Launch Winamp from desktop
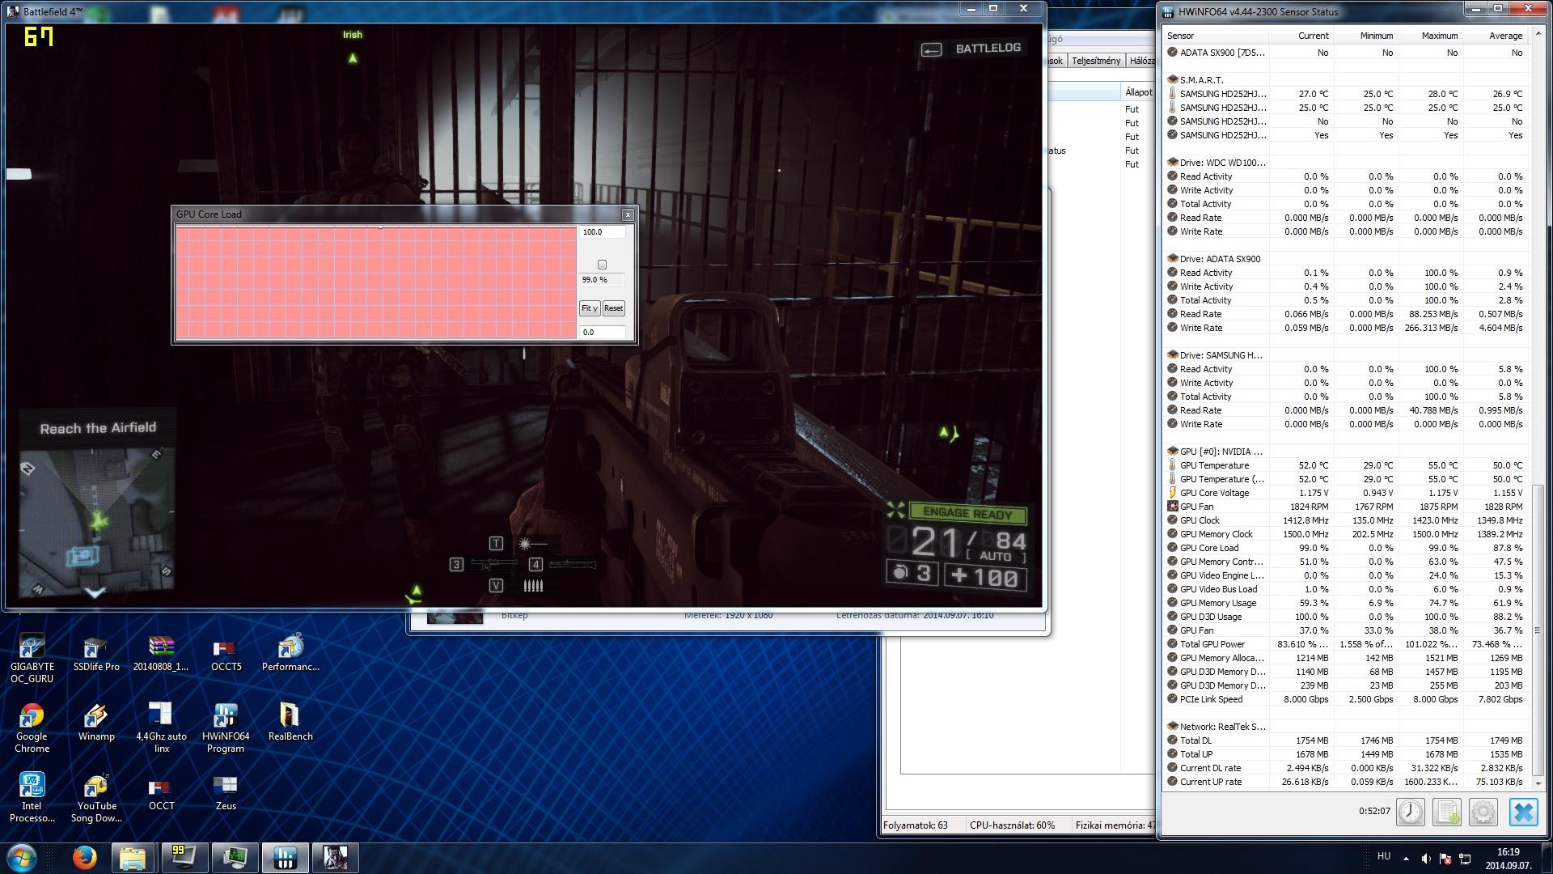Viewport: 1553px width, 874px height. [x=96, y=723]
